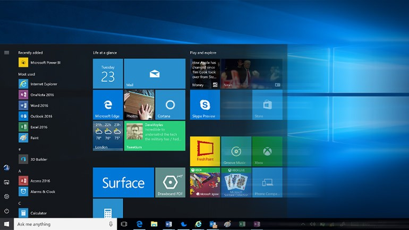Screen dimensions: 409x230
Task: Open Paint from the taskbar
Action: click(x=227, y=224)
